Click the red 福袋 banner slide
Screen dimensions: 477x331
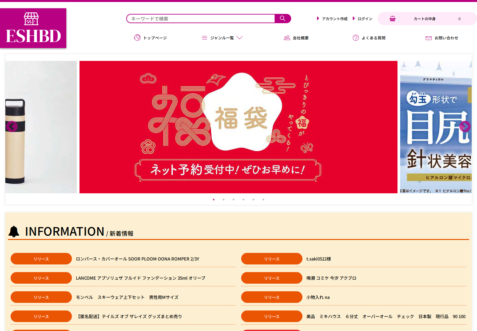238,127
